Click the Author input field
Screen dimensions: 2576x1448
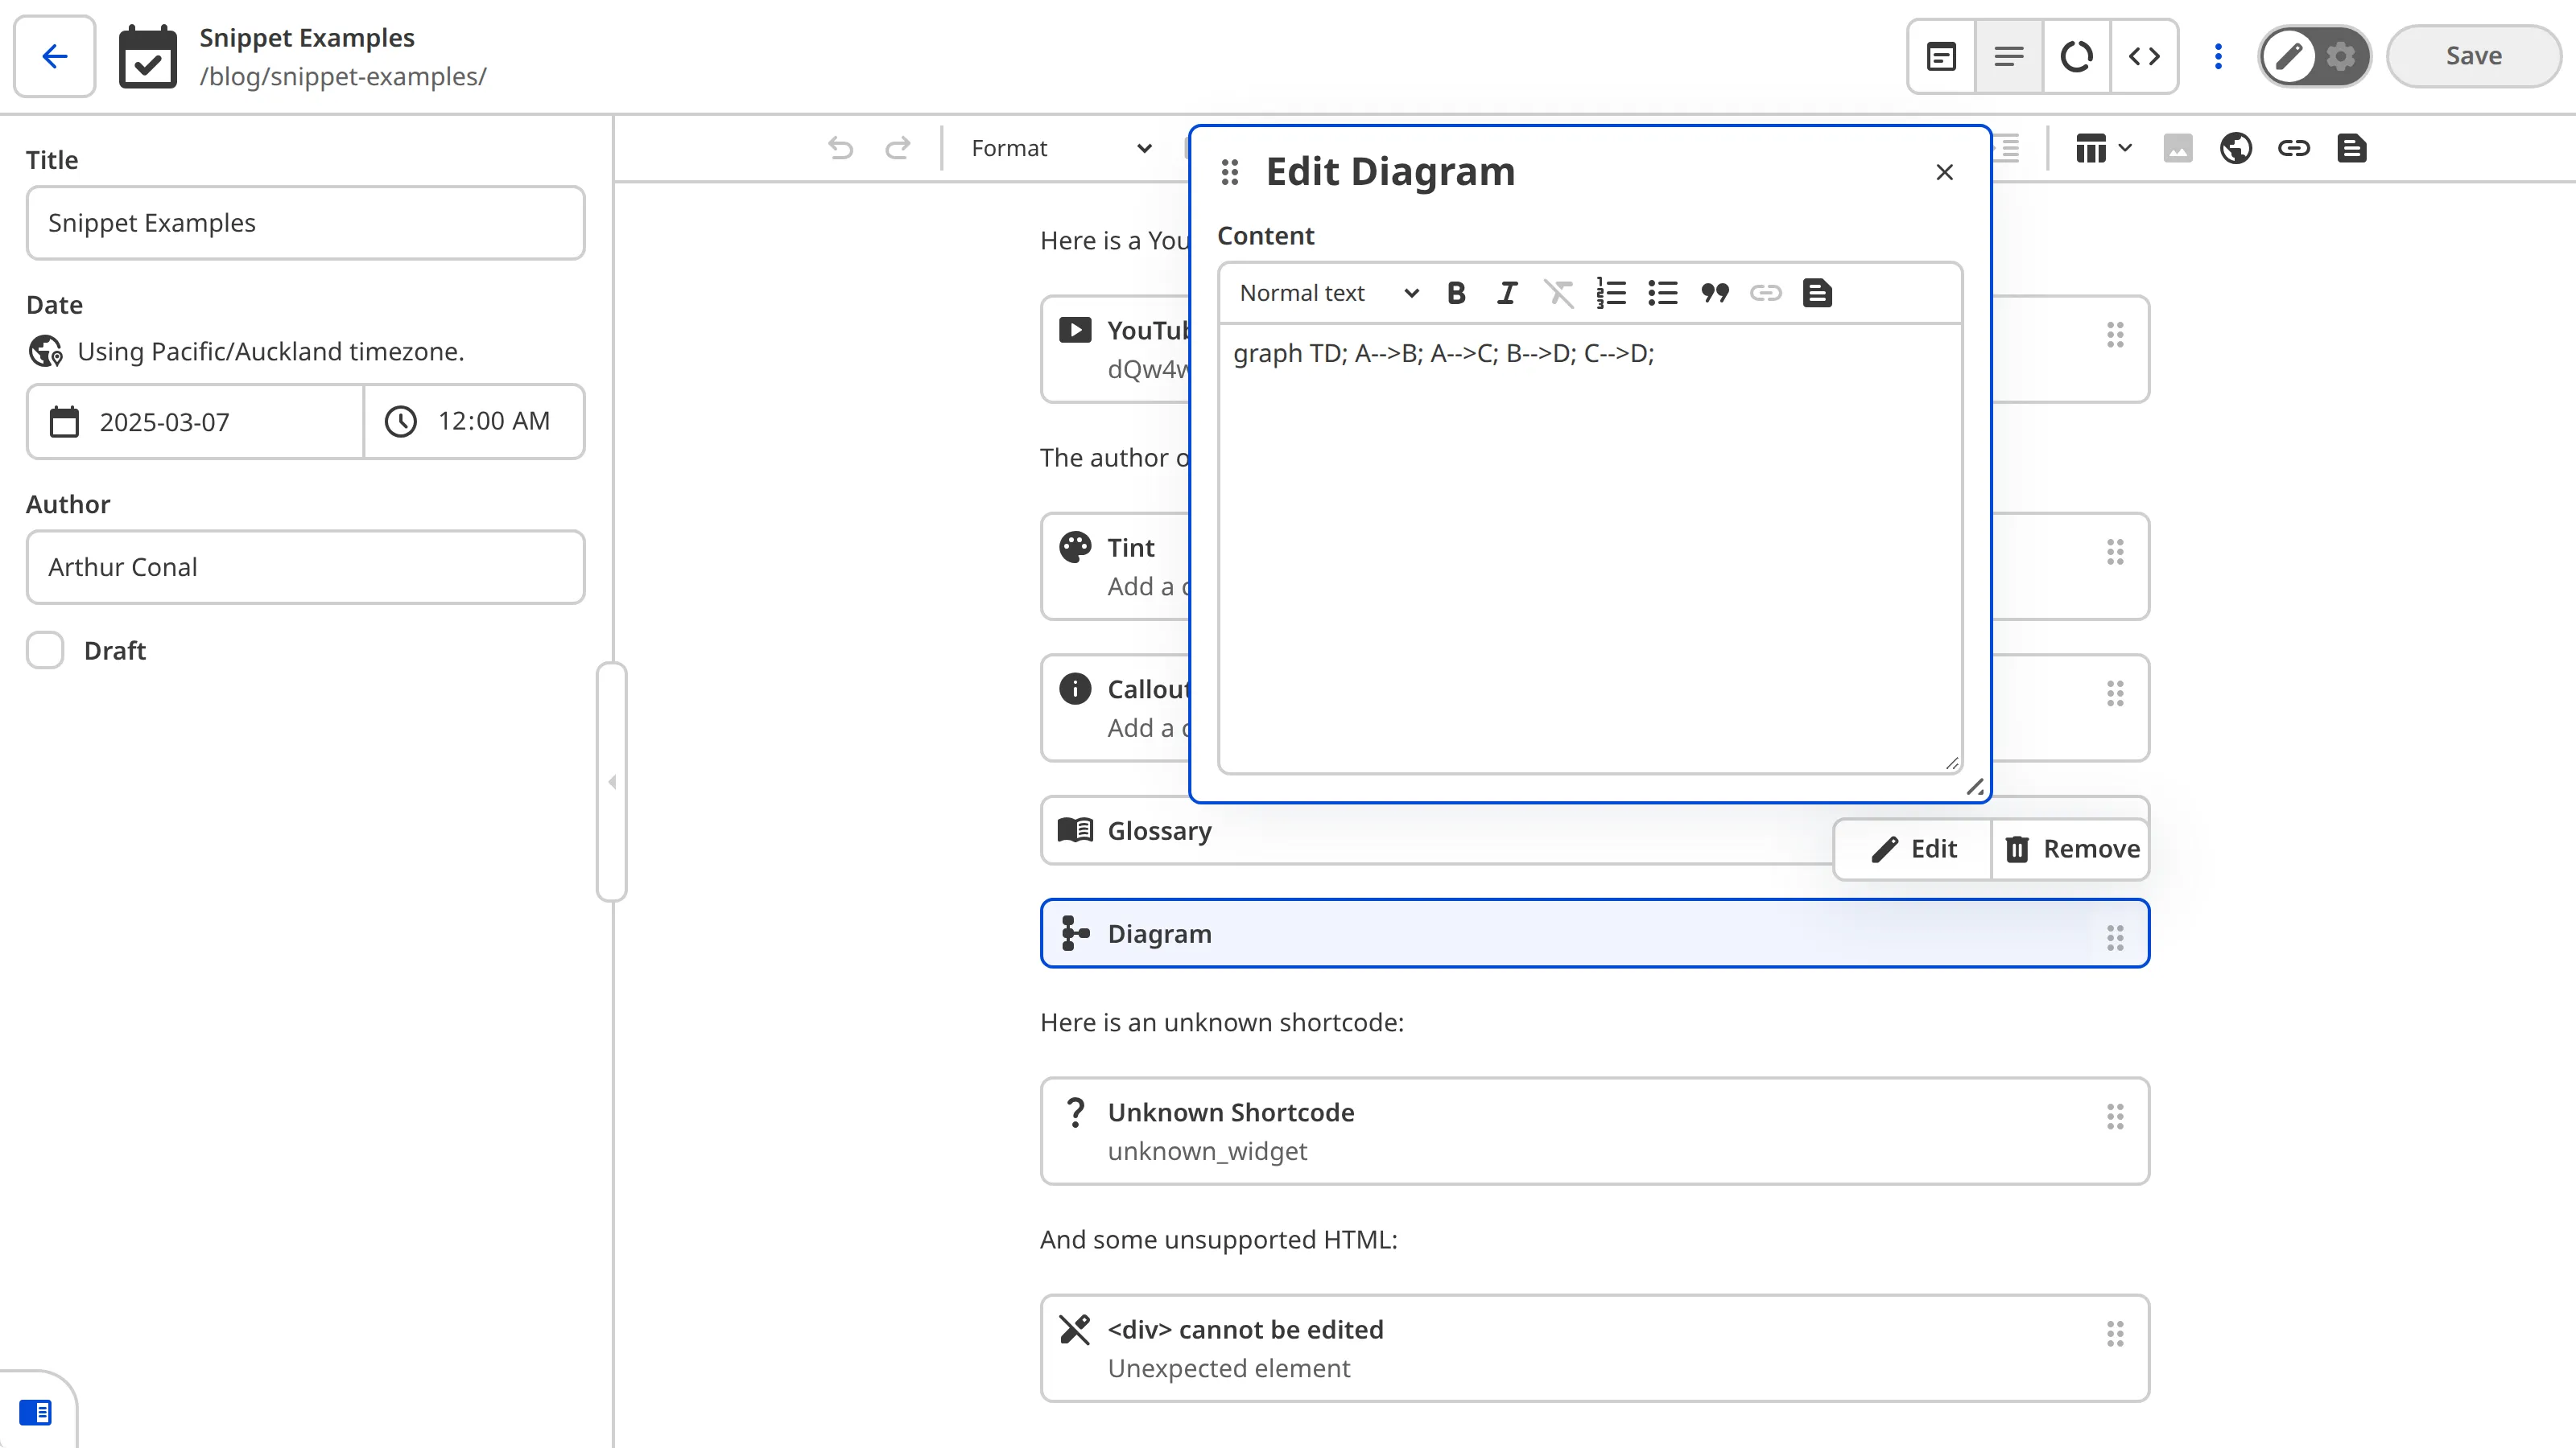pyautogui.click(x=305, y=566)
